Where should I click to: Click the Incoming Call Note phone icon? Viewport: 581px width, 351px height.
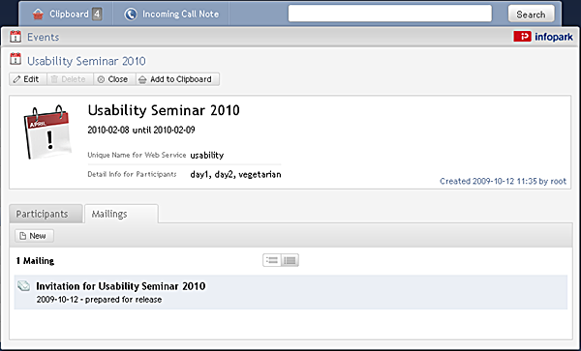pyautogui.click(x=131, y=15)
